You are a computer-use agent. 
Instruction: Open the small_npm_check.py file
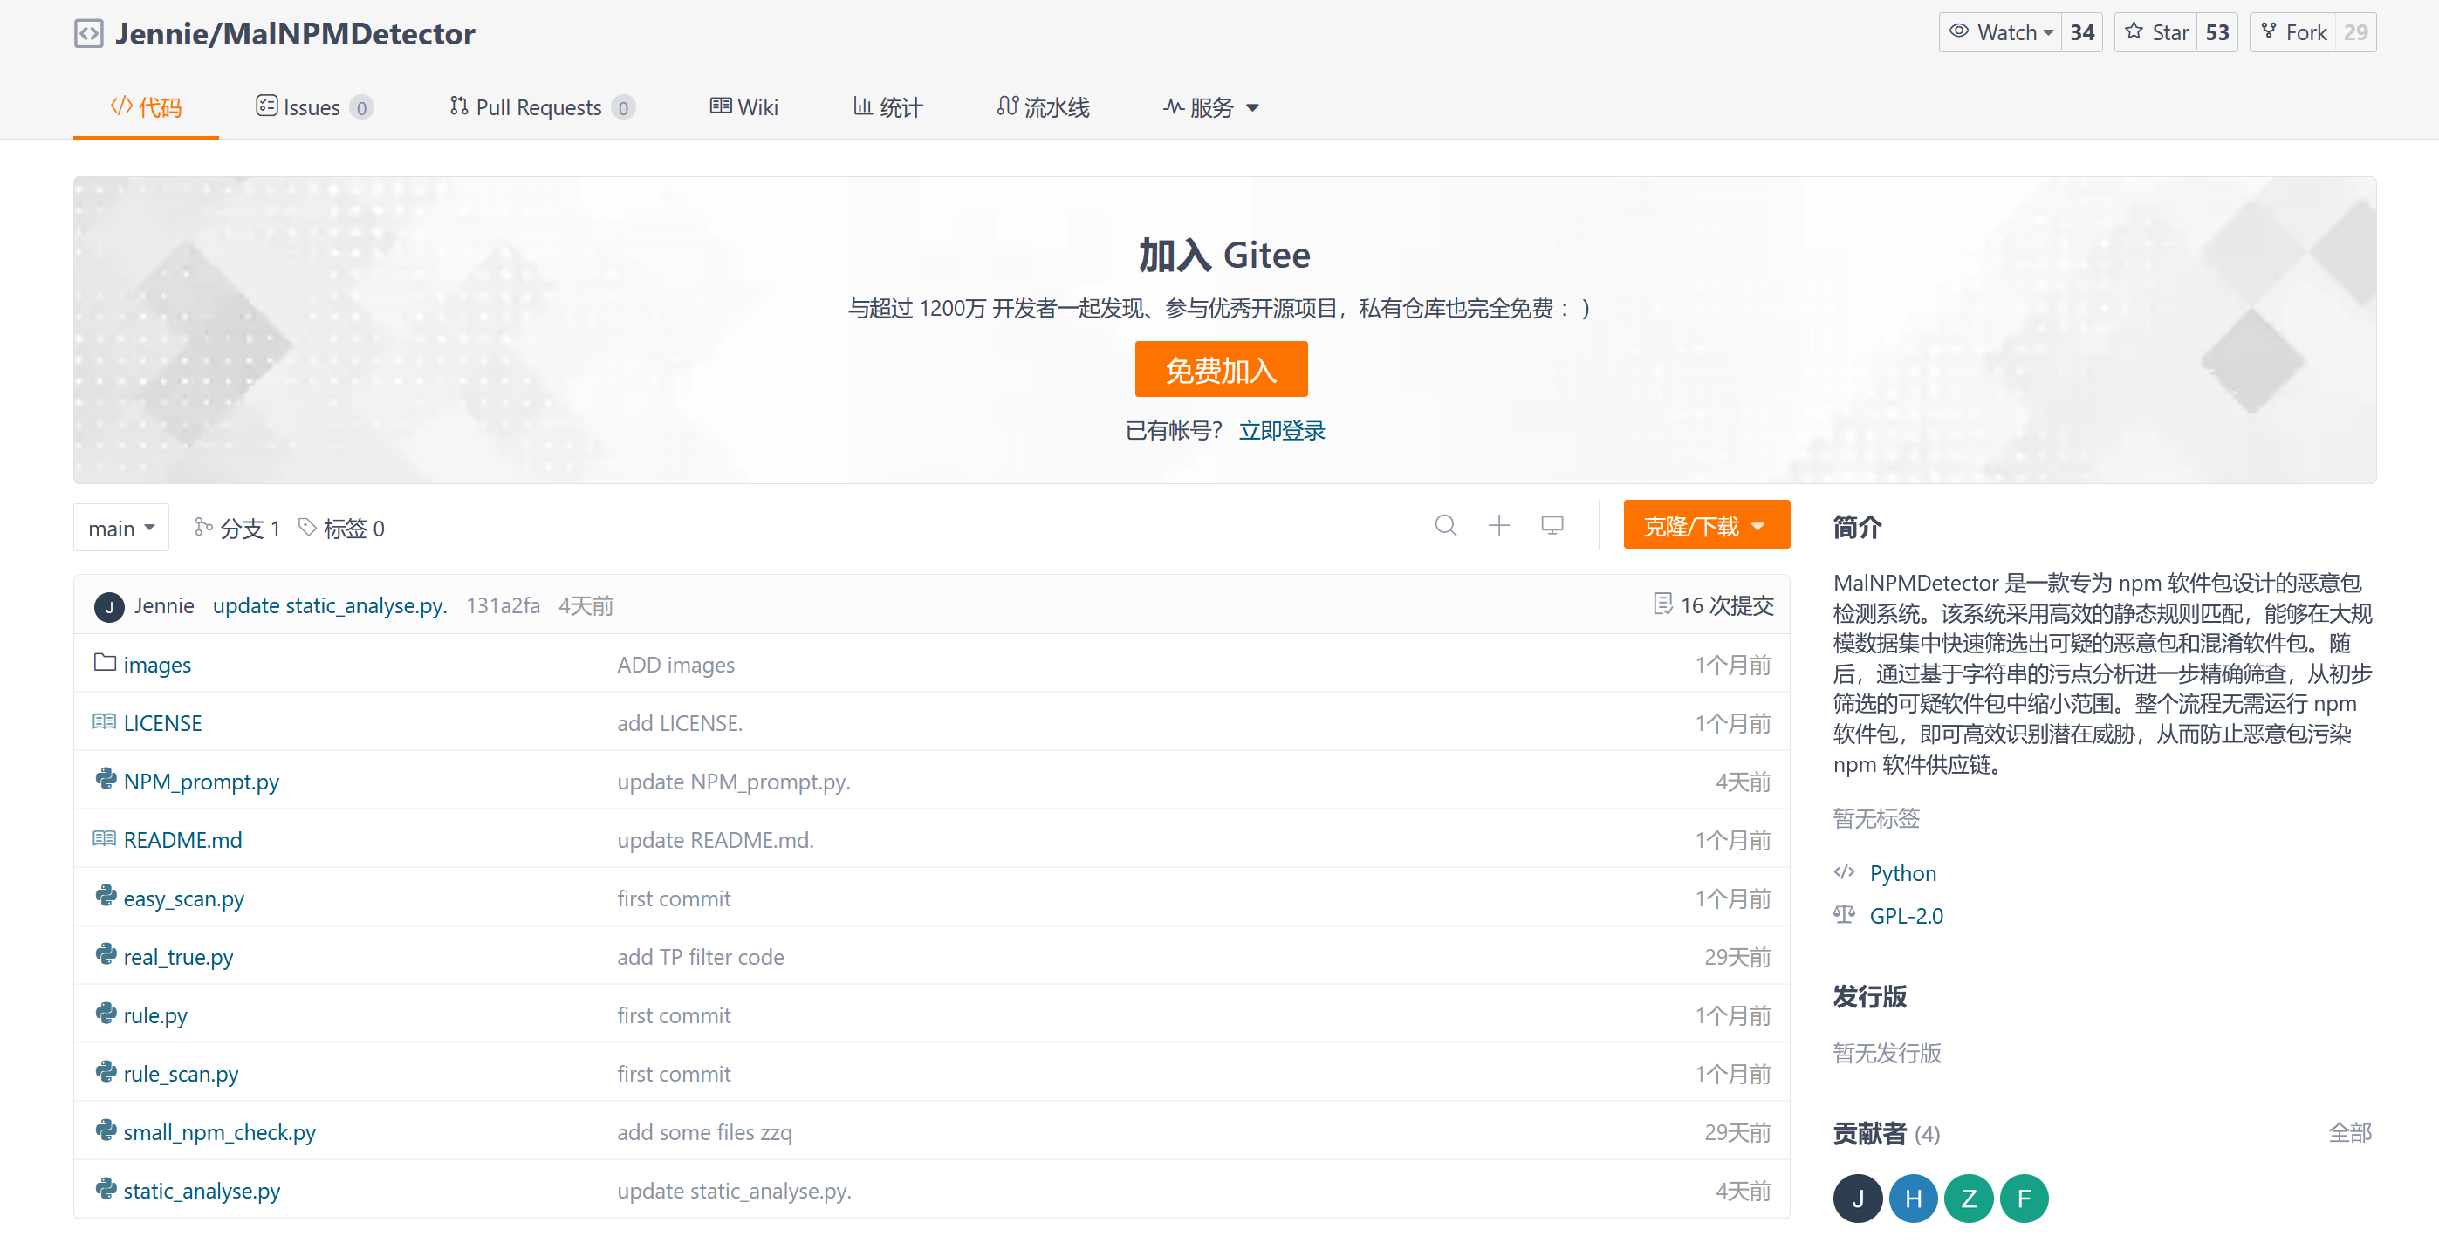(x=220, y=1131)
